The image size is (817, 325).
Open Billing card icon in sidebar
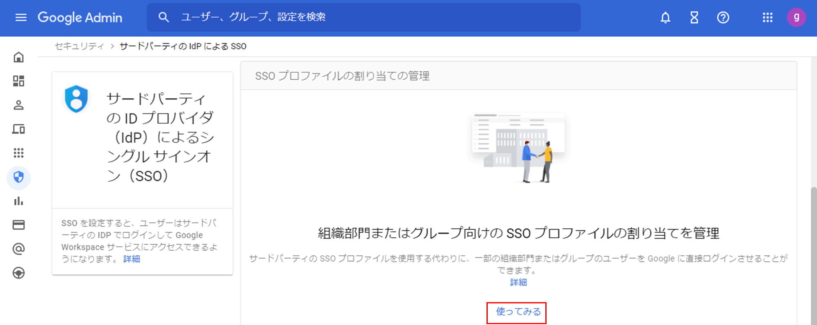pos(19,225)
